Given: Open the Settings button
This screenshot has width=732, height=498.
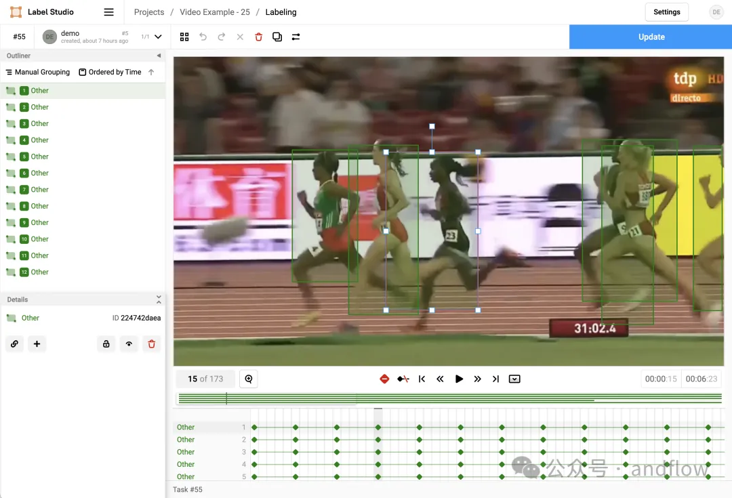Looking at the screenshot, I should 667,12.
